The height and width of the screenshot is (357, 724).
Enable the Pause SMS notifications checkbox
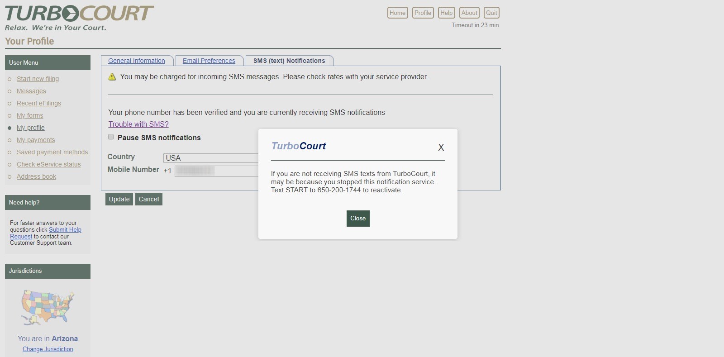point(111,137)
